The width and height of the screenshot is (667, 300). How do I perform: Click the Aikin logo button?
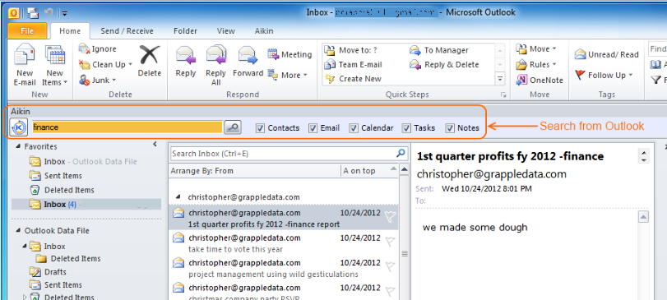coord(19,127)
